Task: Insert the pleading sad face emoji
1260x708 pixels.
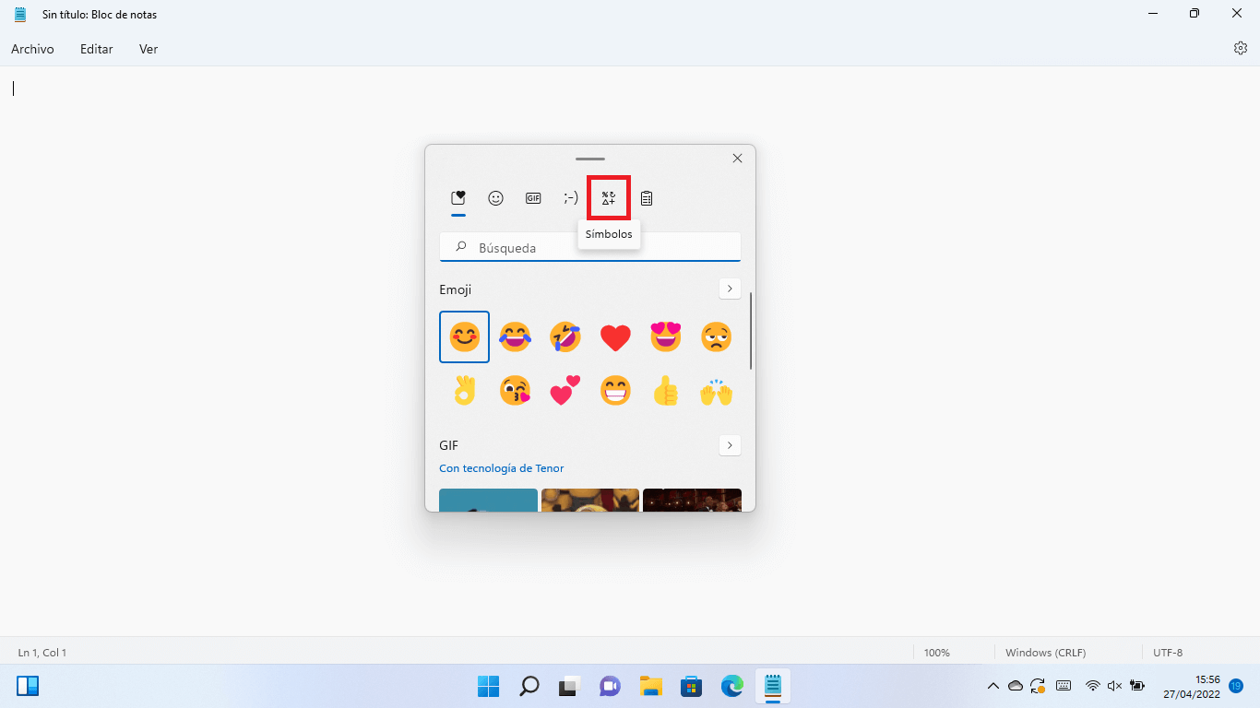Action: point(716,337)
